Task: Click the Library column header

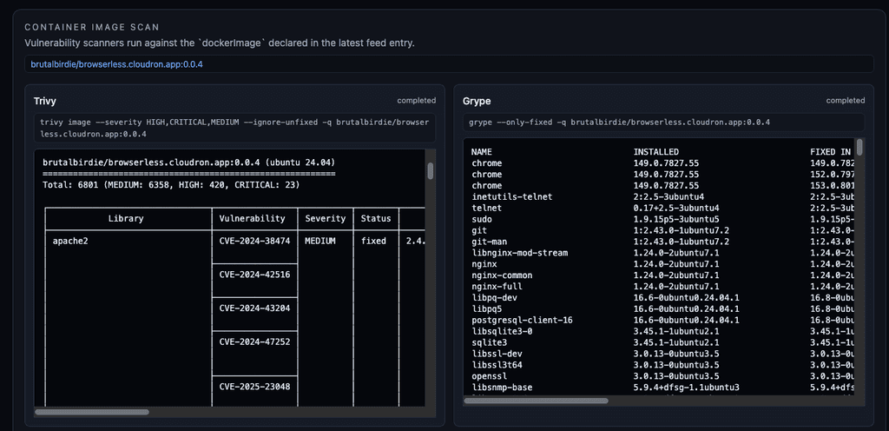Action: point(125,218)
